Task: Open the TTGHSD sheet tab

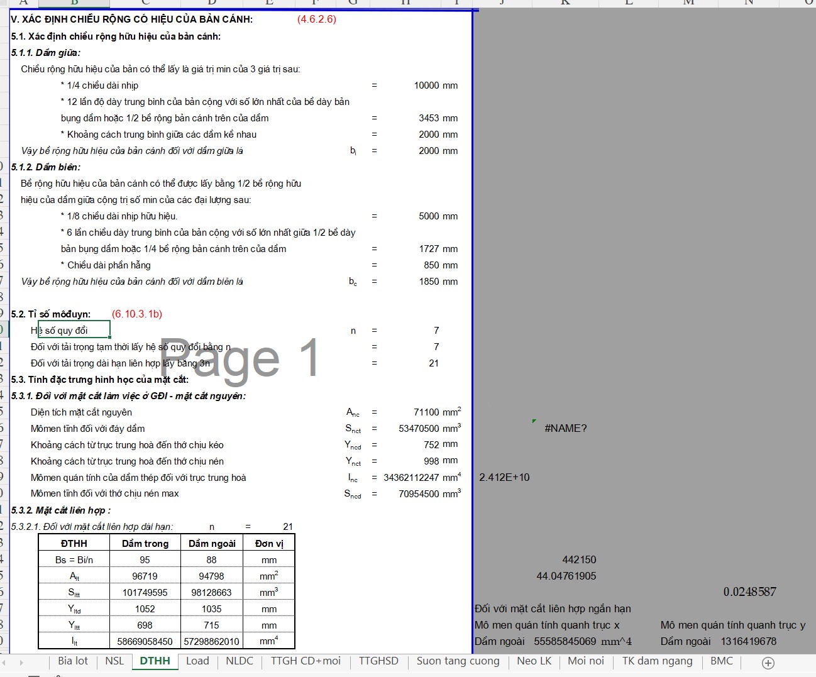Action: 378,661
